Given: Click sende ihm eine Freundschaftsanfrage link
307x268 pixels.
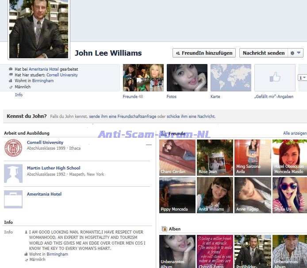Looking at the screenshot, I should pyautogui.click(x=123, y=117).
